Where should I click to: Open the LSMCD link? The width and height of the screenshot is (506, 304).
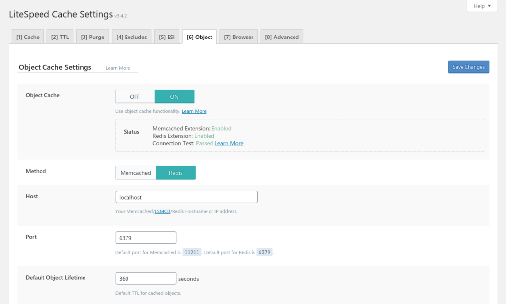click(x=162, y=211)
